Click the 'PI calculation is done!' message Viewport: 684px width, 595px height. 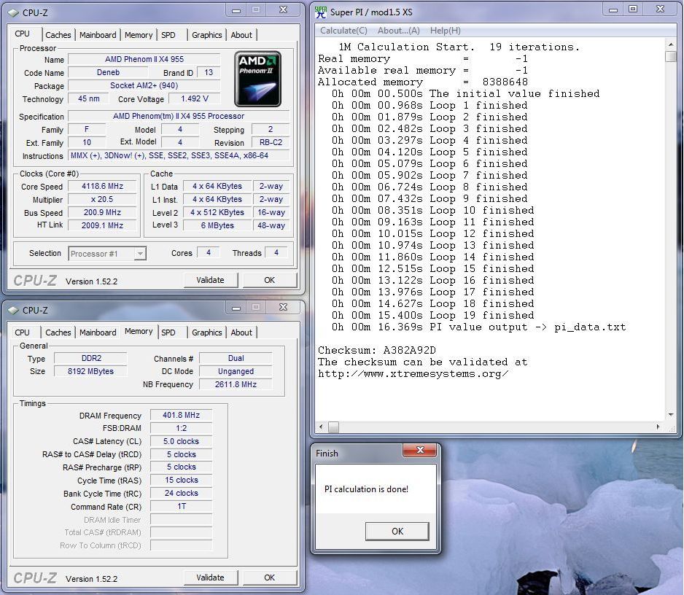coord(366,489)
